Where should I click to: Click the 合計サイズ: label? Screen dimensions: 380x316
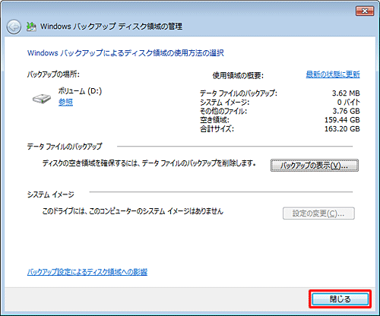[217, 129]
